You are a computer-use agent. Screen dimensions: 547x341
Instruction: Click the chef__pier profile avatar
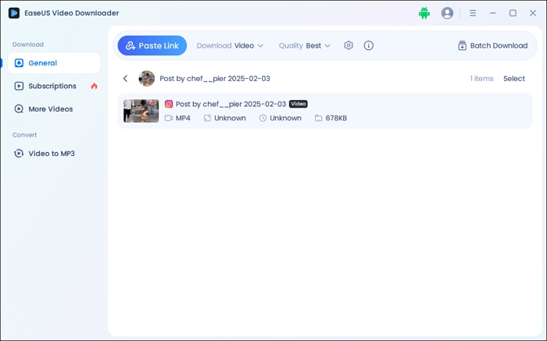pyautogui.click(x=146, y=79)
